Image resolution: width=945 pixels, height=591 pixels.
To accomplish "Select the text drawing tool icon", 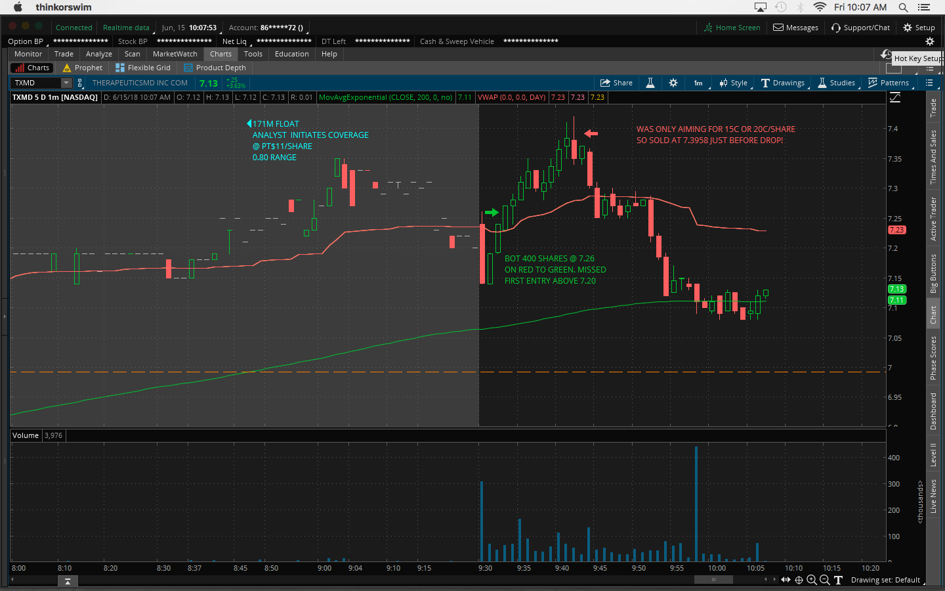I will point(838,580).
